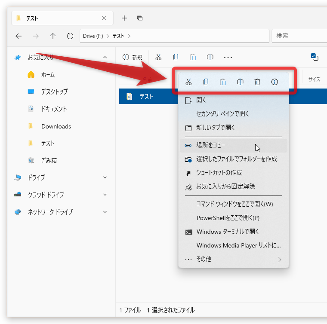Choose 場所をコピー in the context menu
Image resolution: width=327 pixels, height=324 pixels.
[x=234, y=145]
